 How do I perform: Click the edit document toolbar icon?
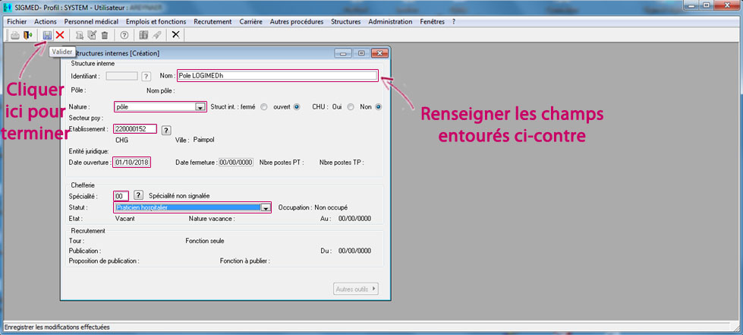[x=93, y=35]
